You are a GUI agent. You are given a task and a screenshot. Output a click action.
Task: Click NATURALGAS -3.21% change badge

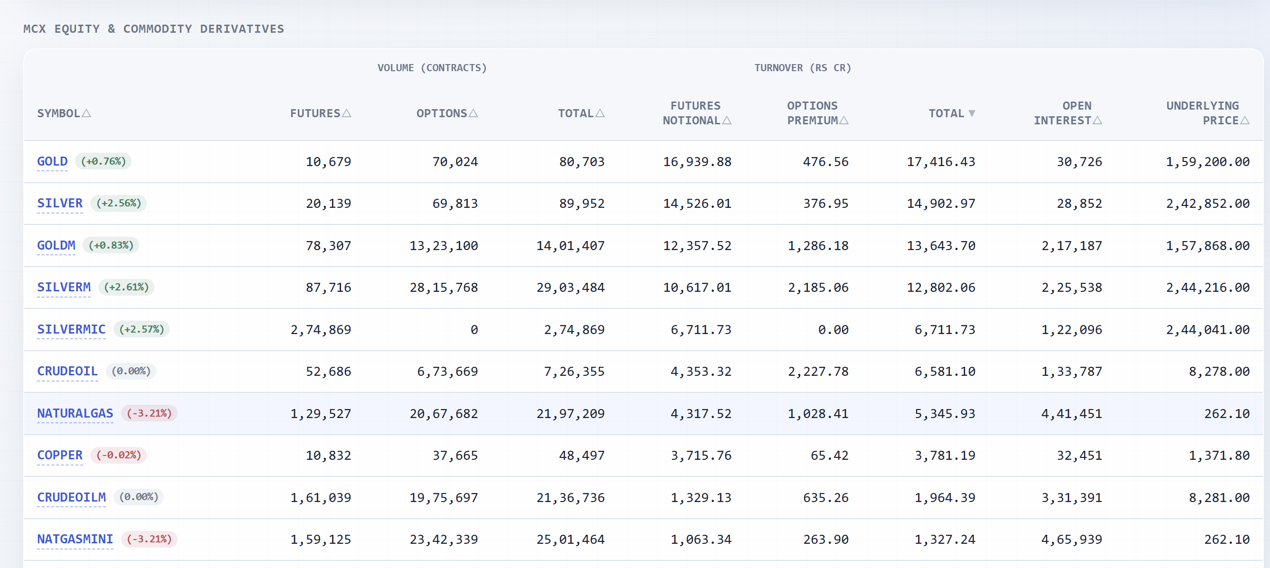(150, 413)
